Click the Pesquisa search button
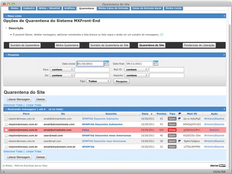 point(121,81)
